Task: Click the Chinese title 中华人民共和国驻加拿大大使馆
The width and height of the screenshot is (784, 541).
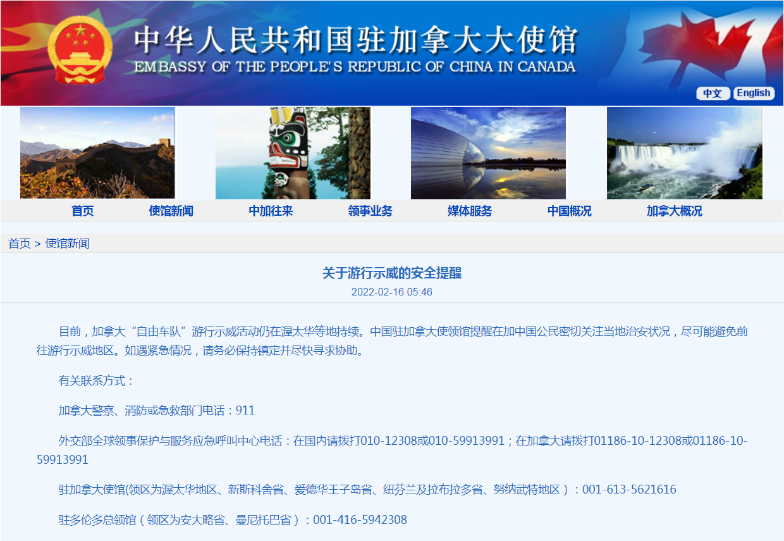Action: click(355, 39)
